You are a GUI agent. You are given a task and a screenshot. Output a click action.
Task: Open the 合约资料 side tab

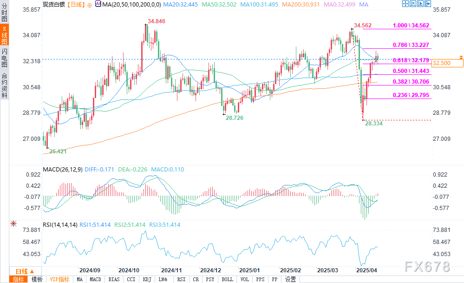point(4,85)
